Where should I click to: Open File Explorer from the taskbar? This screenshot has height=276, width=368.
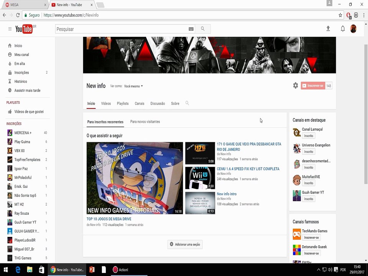tap(30, 269)
